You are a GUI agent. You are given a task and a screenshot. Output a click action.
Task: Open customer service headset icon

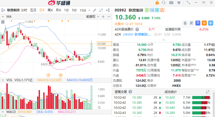click(163, 3)
